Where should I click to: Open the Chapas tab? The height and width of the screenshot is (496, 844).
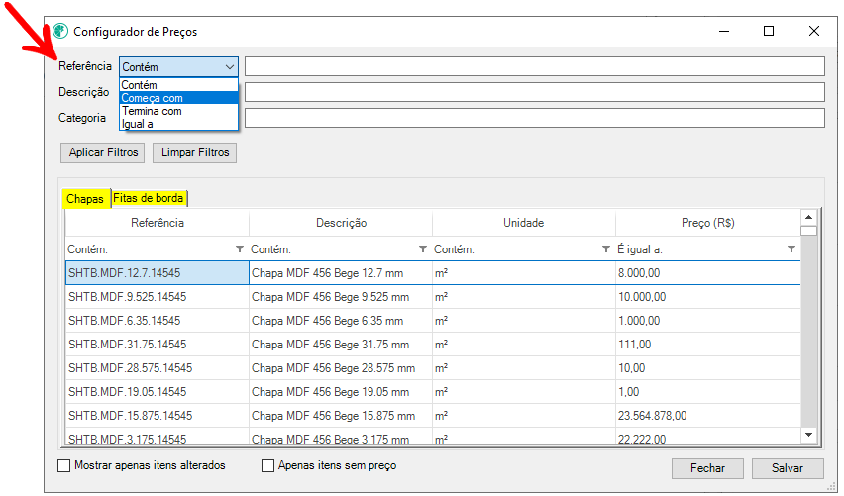(85, 199)
